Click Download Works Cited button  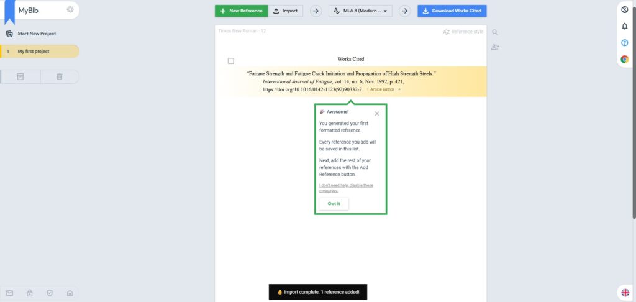452,11
